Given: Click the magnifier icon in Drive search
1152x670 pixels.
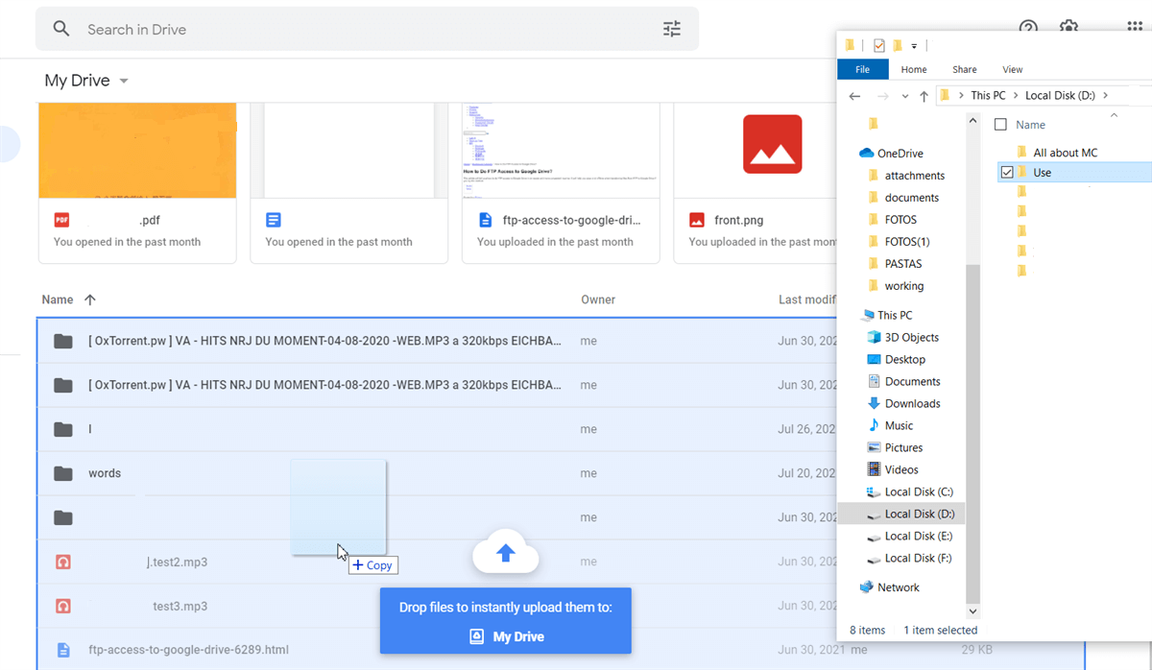Looking at the screenshot, I should [61, 29].
